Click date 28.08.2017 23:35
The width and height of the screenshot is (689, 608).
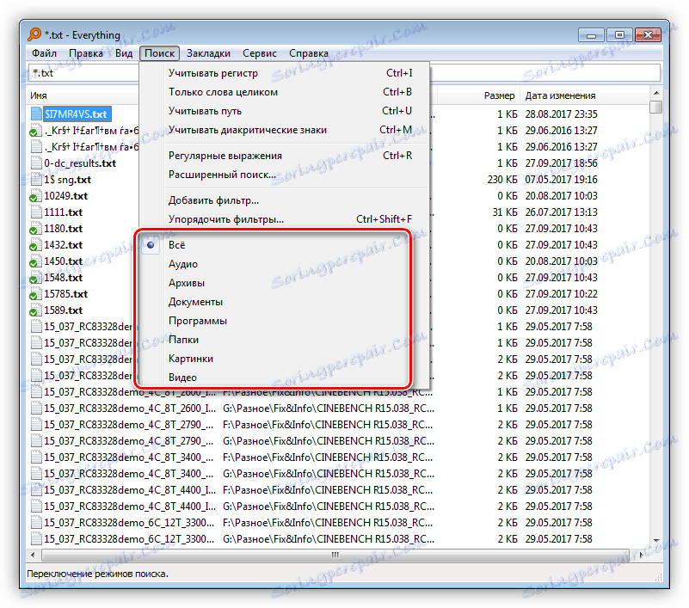561,114
